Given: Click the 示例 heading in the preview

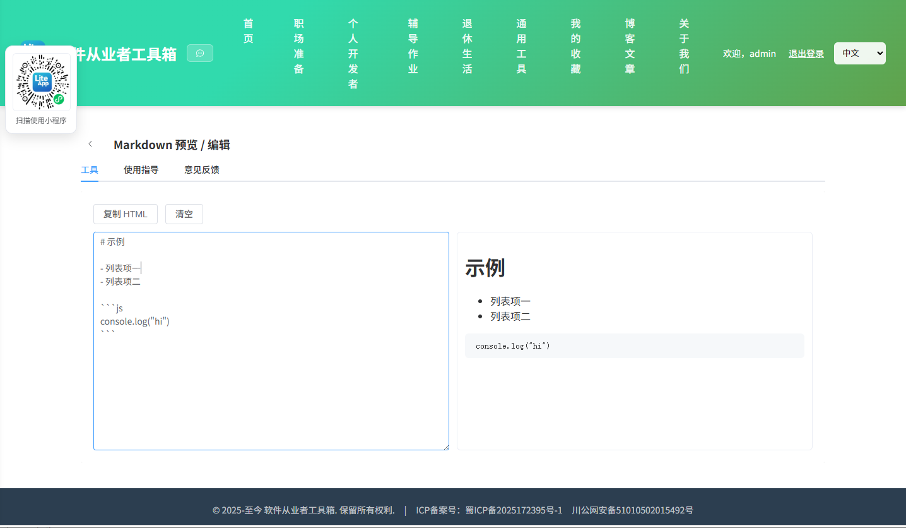Looking at the screenshot, I should coord(485,268).
